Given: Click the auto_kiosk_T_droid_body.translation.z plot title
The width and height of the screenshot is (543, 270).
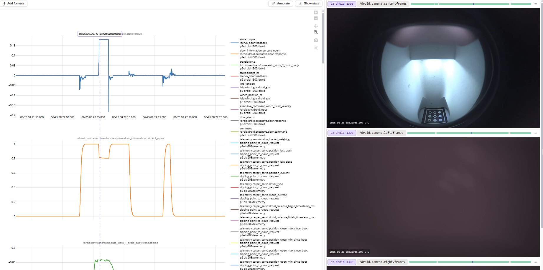Looking at the screenshot, I should (120, 243).
